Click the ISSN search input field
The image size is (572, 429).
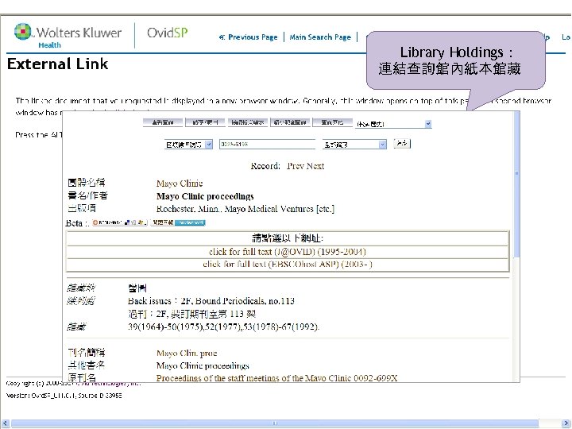click(x=267, y=144)
